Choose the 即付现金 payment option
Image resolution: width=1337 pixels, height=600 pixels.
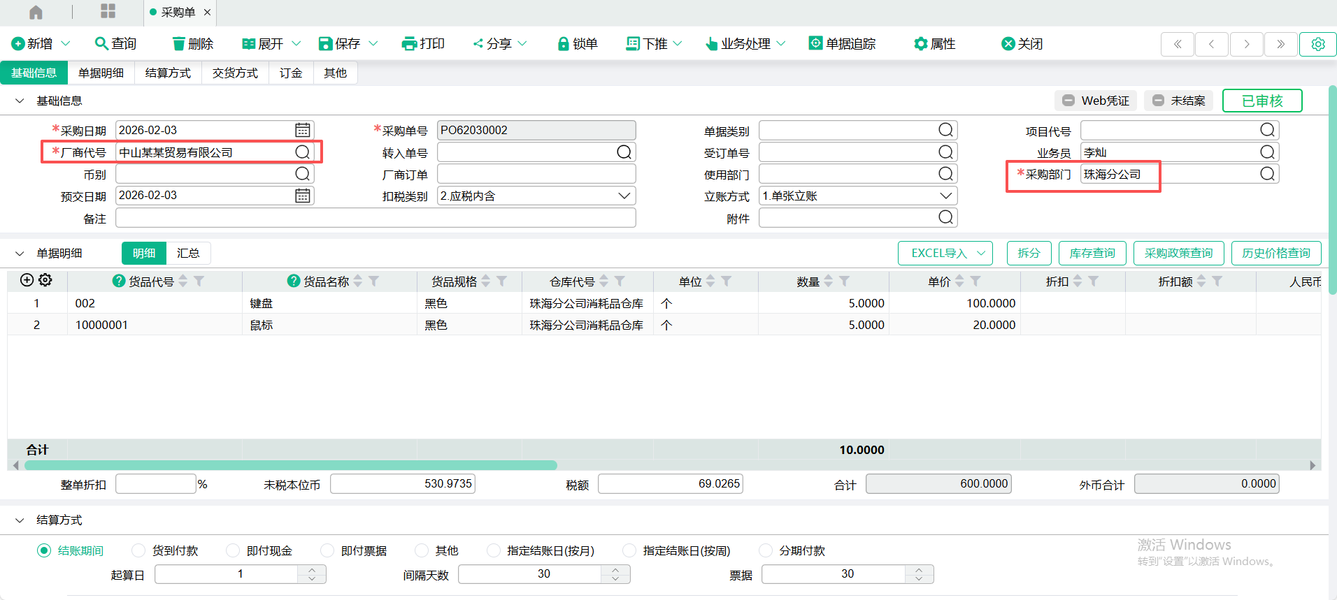pos(233,550)
